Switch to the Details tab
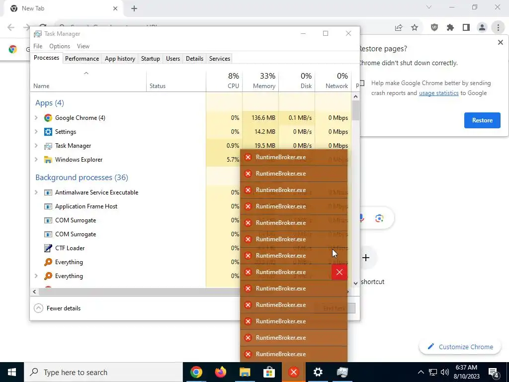Viewport: 509px width, 382px height. pos(194,59)
